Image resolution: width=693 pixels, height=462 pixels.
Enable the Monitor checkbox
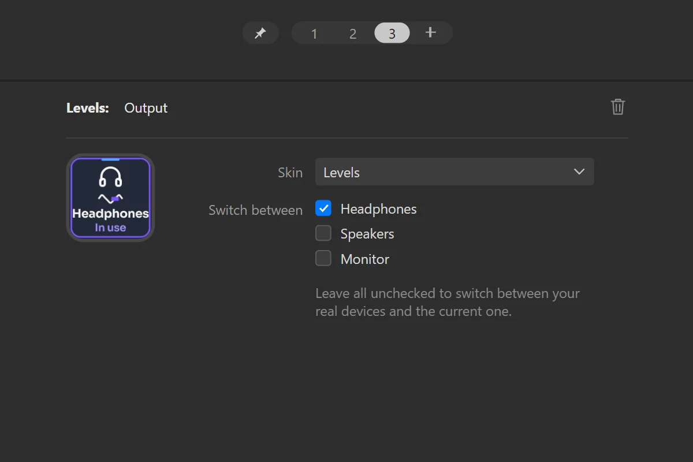323,258
